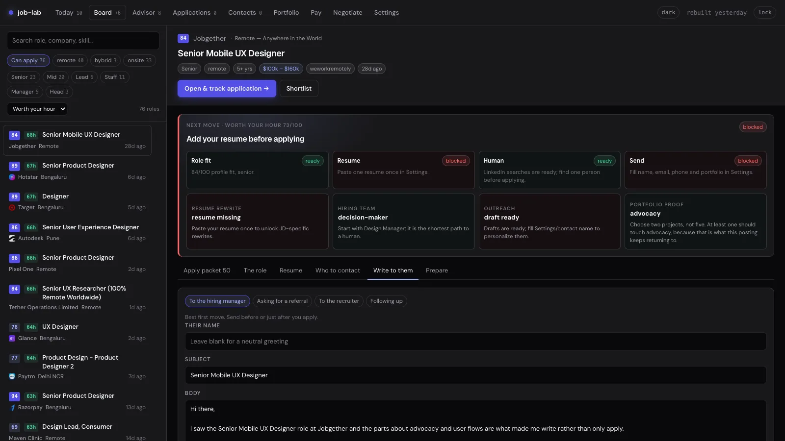Image resolution: width=785 pixels, height=441 pixels.
Task: Click the Shortlist button
Action: 299,89
